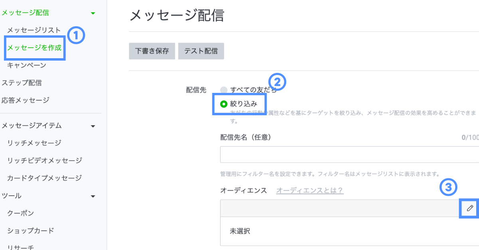Open クーポン under ツール

pos(21,213)
